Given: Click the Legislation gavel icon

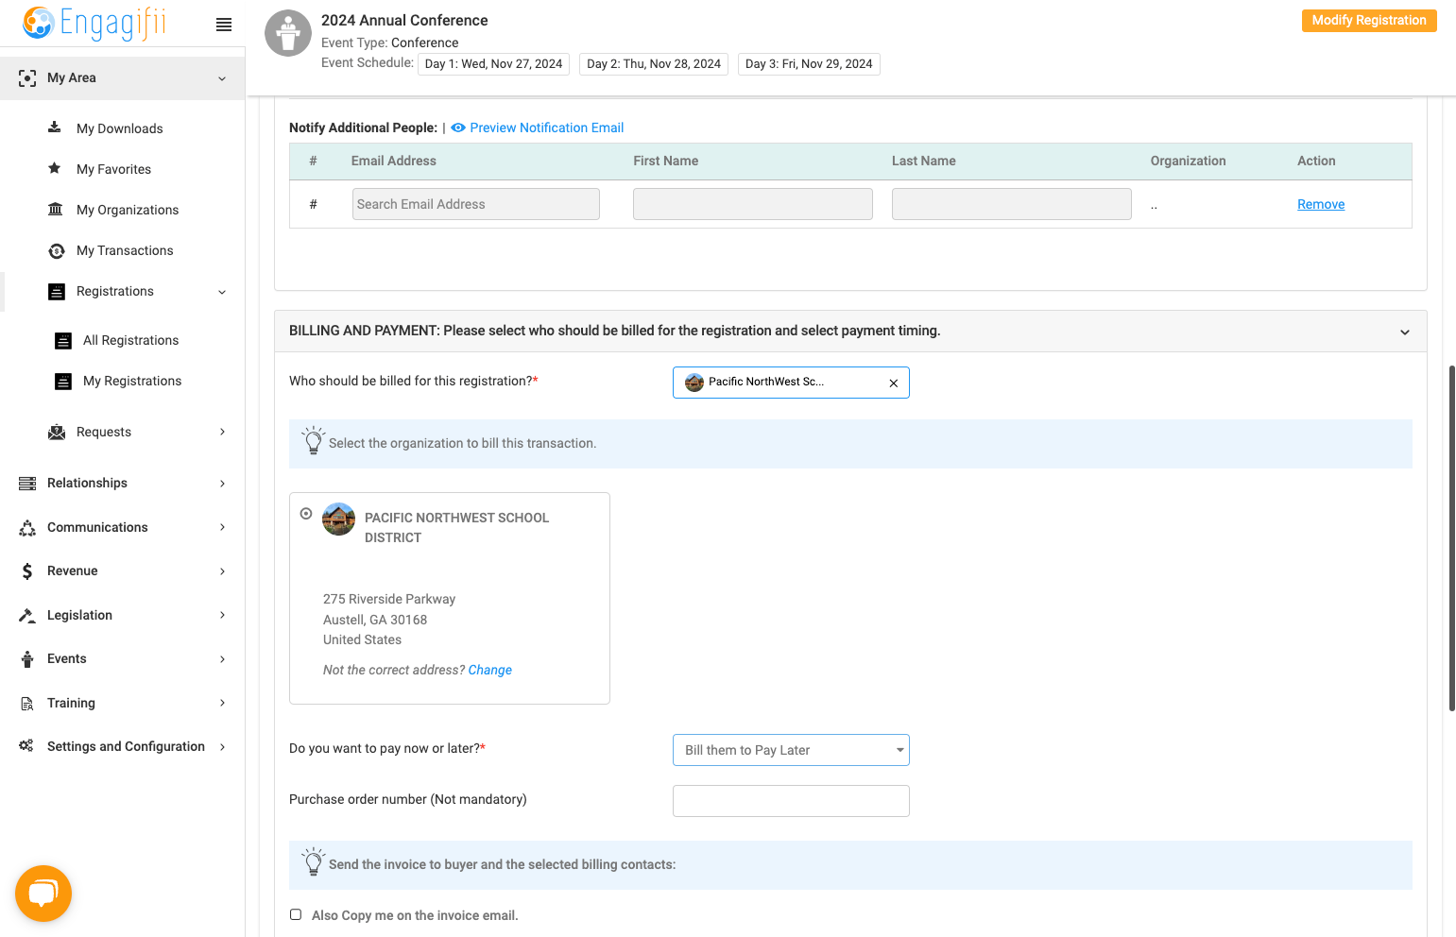Looking at the screenshot, I should (27, 615).
